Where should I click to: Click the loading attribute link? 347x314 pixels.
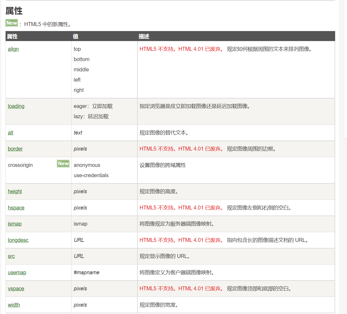tap(16, 106)
